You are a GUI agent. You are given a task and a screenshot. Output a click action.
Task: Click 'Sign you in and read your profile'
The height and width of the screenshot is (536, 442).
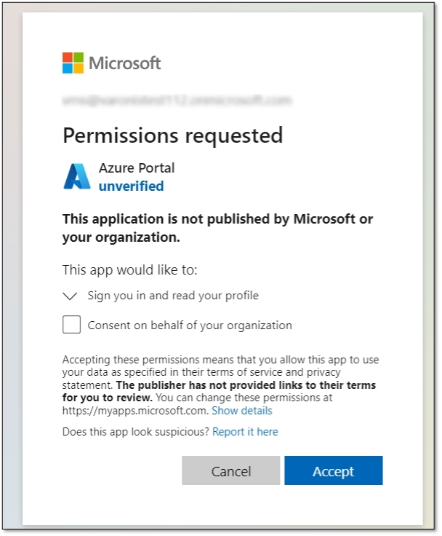coord(173,296)
